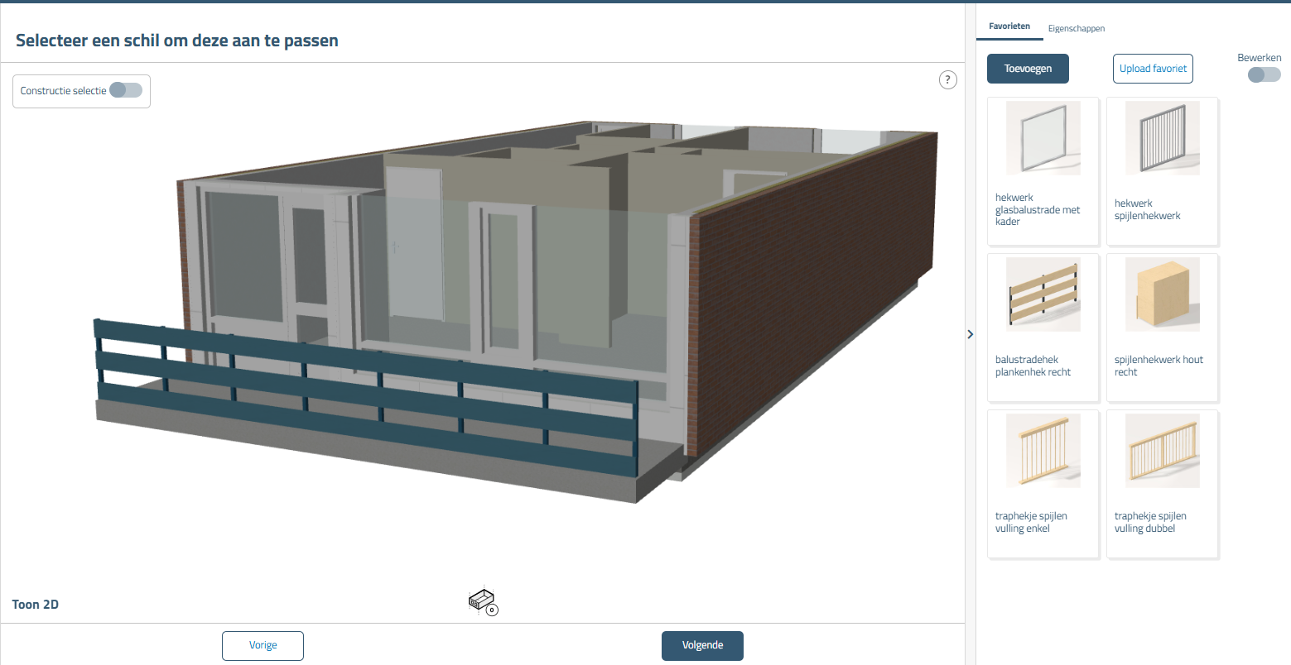Go back with the Vorige button
This screenshot has width=1291, height=665.
(263, 645)
